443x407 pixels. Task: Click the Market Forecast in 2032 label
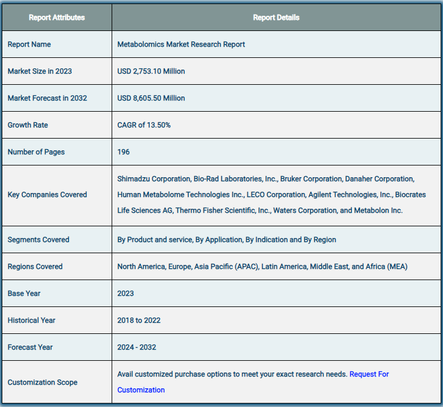[47, 98]
